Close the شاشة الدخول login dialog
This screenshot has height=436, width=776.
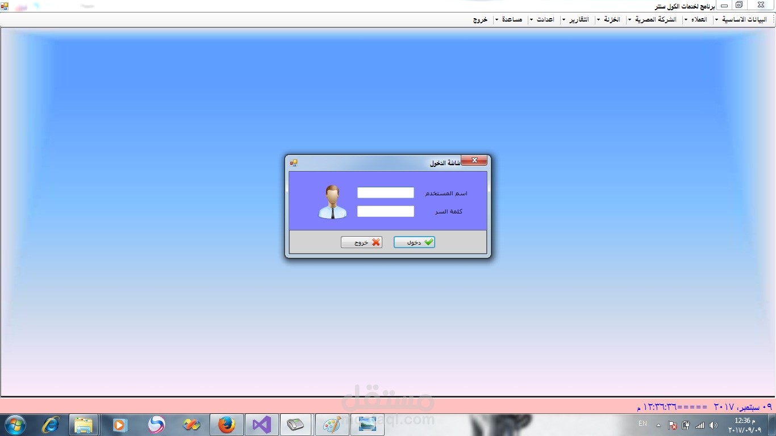[x=474, y=161]
